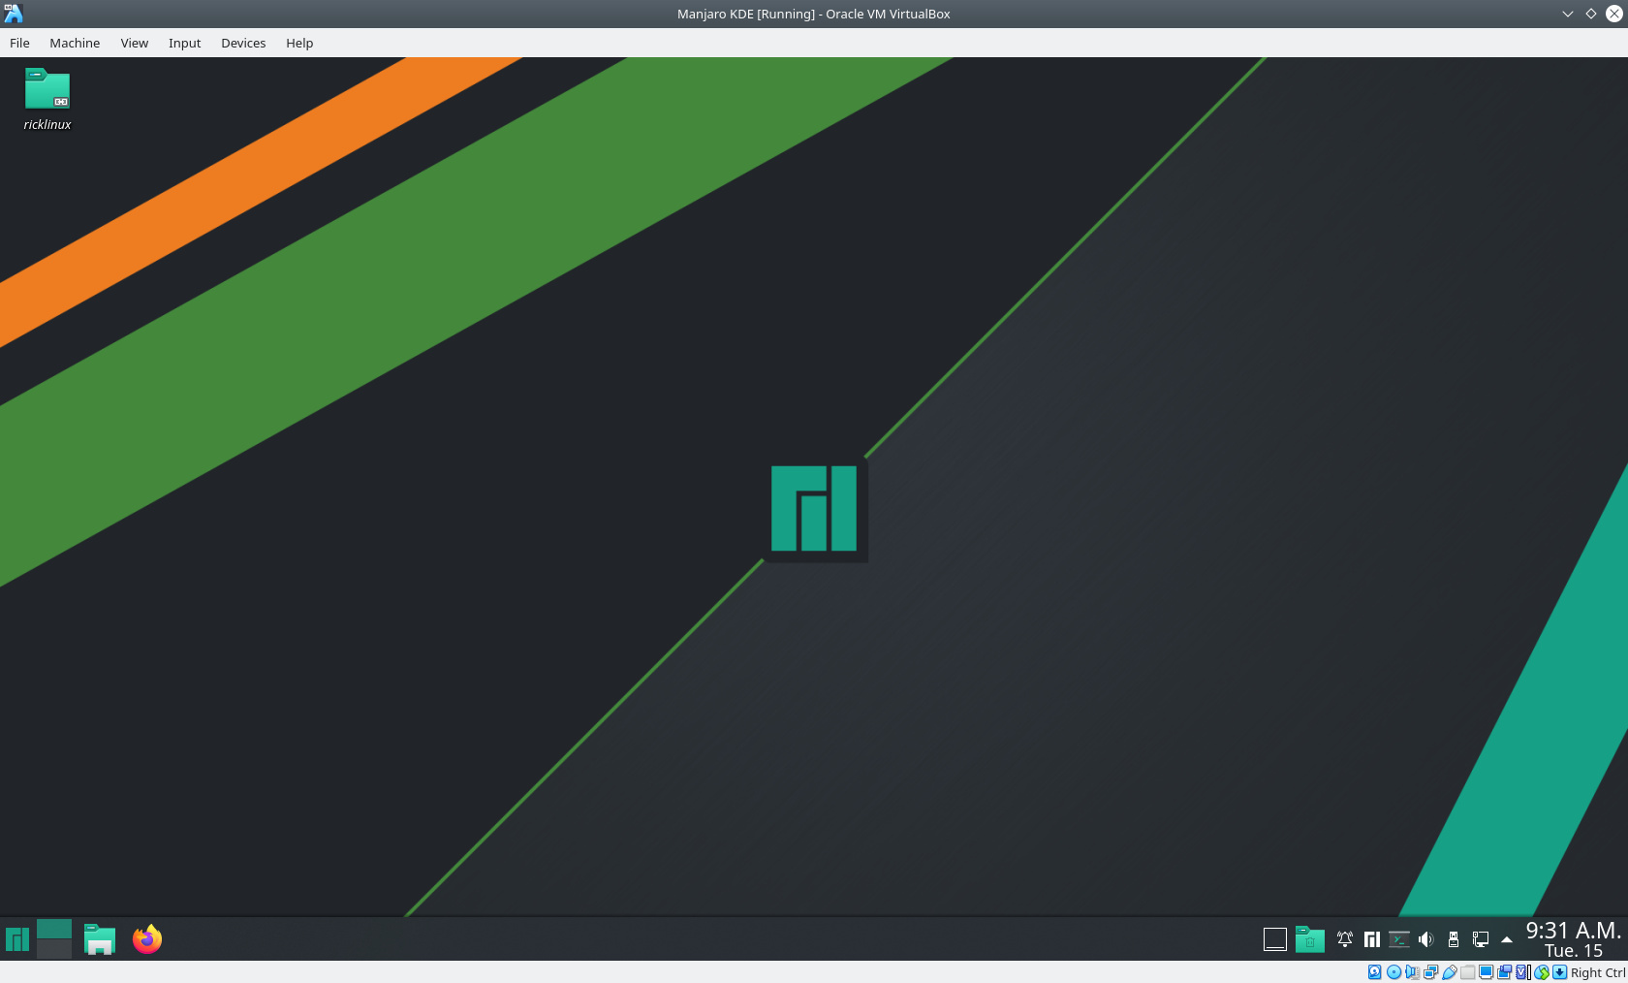The height and width of the screenshot is (983, 1628).
Task: Expand hidden system tray icons arrow
Action: click(x=1507, y=939)
